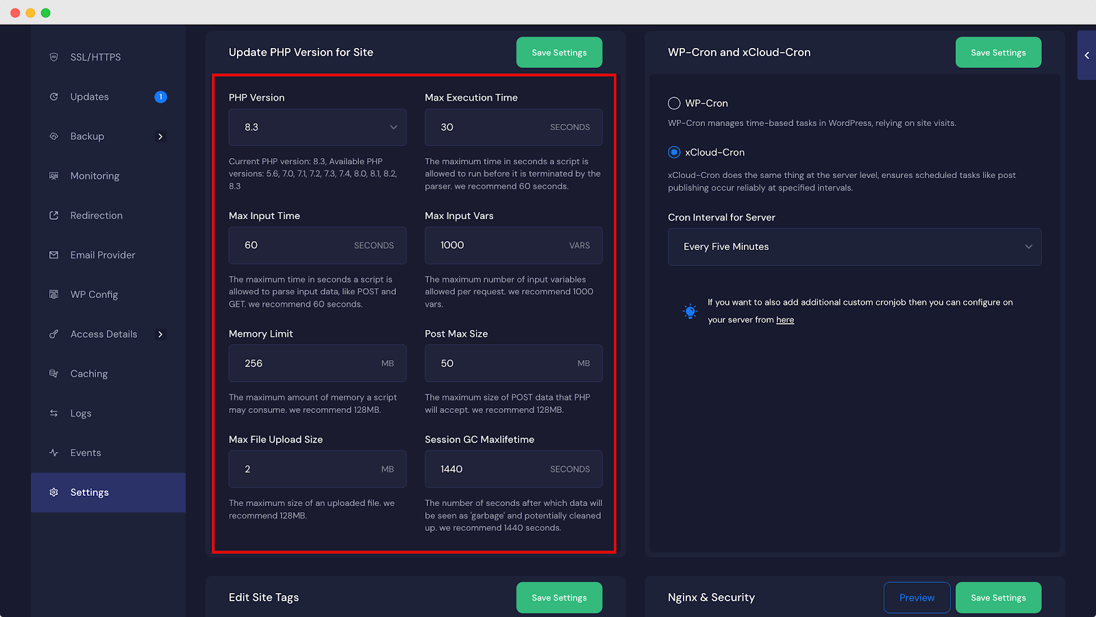Open the PHP Version dropdown
1096x617 pixels.
(x=317, y=127)
